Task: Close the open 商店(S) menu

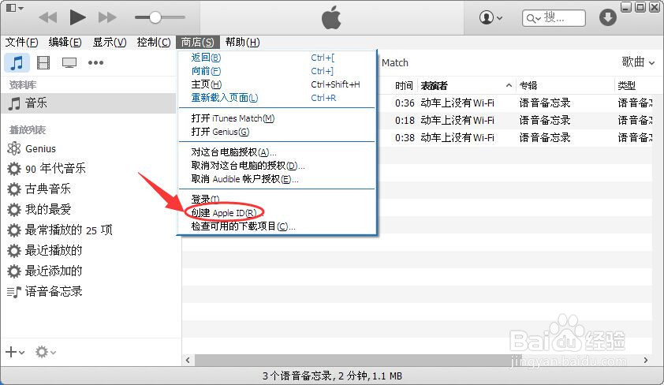Action: pos(198,43)
